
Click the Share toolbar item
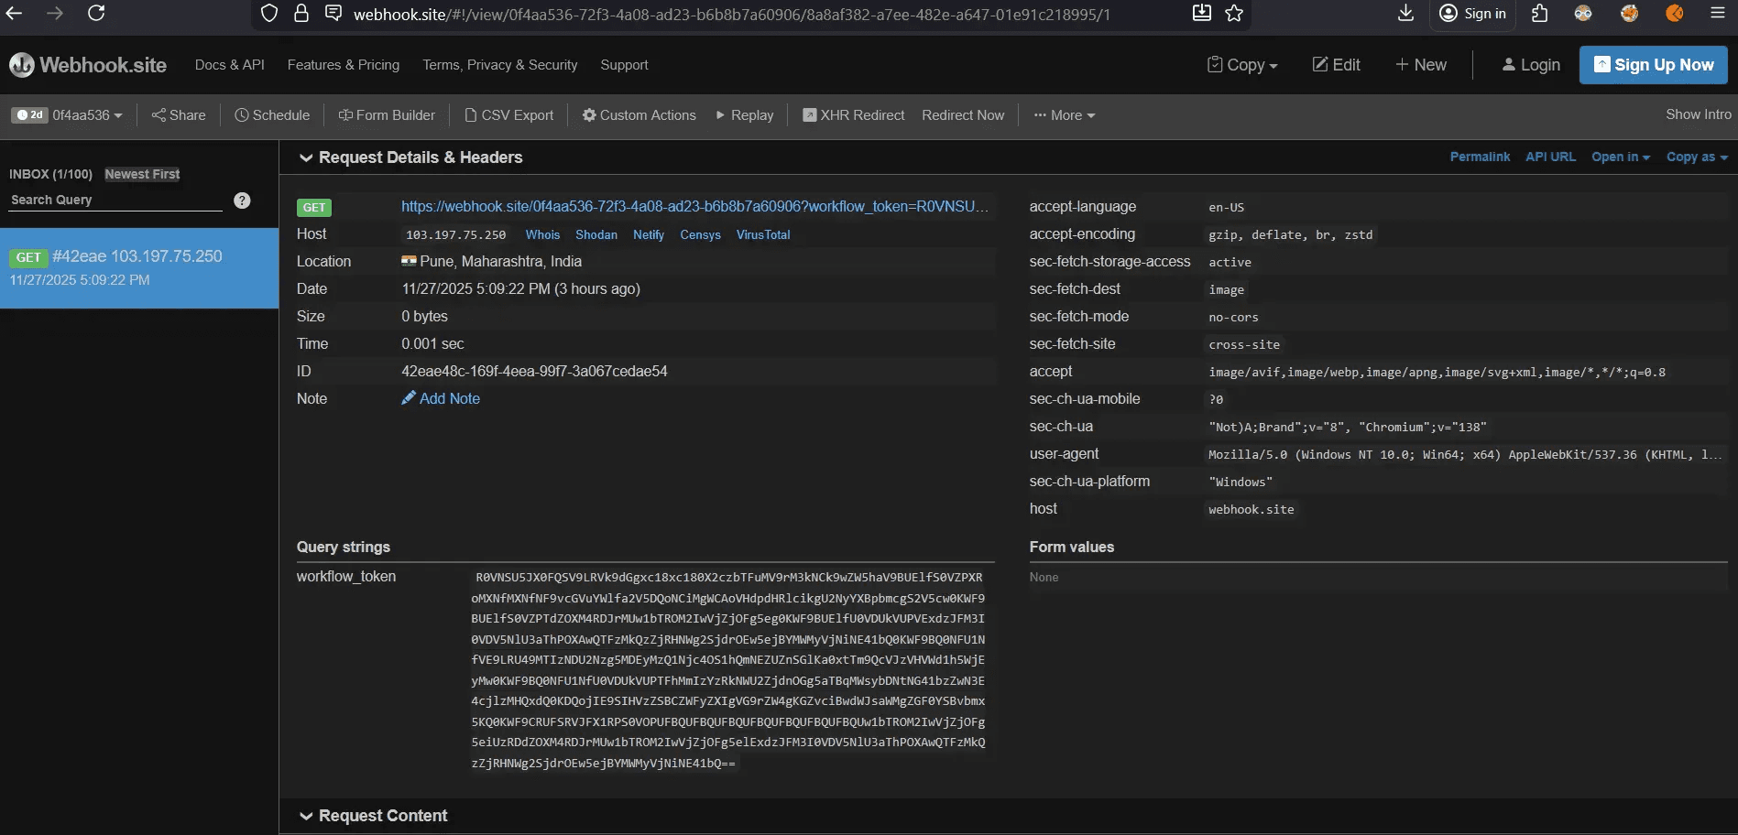click(x=179, y=115)
